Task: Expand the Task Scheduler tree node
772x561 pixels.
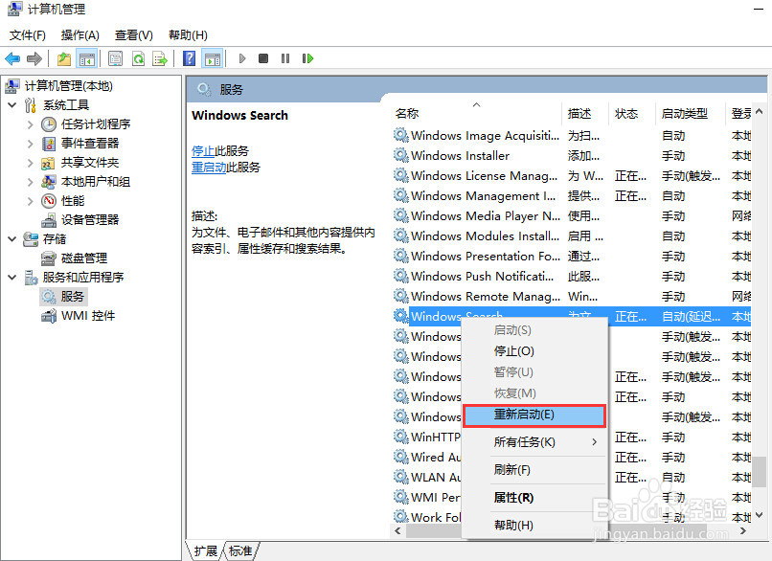Action: click(x=30, y=124)
